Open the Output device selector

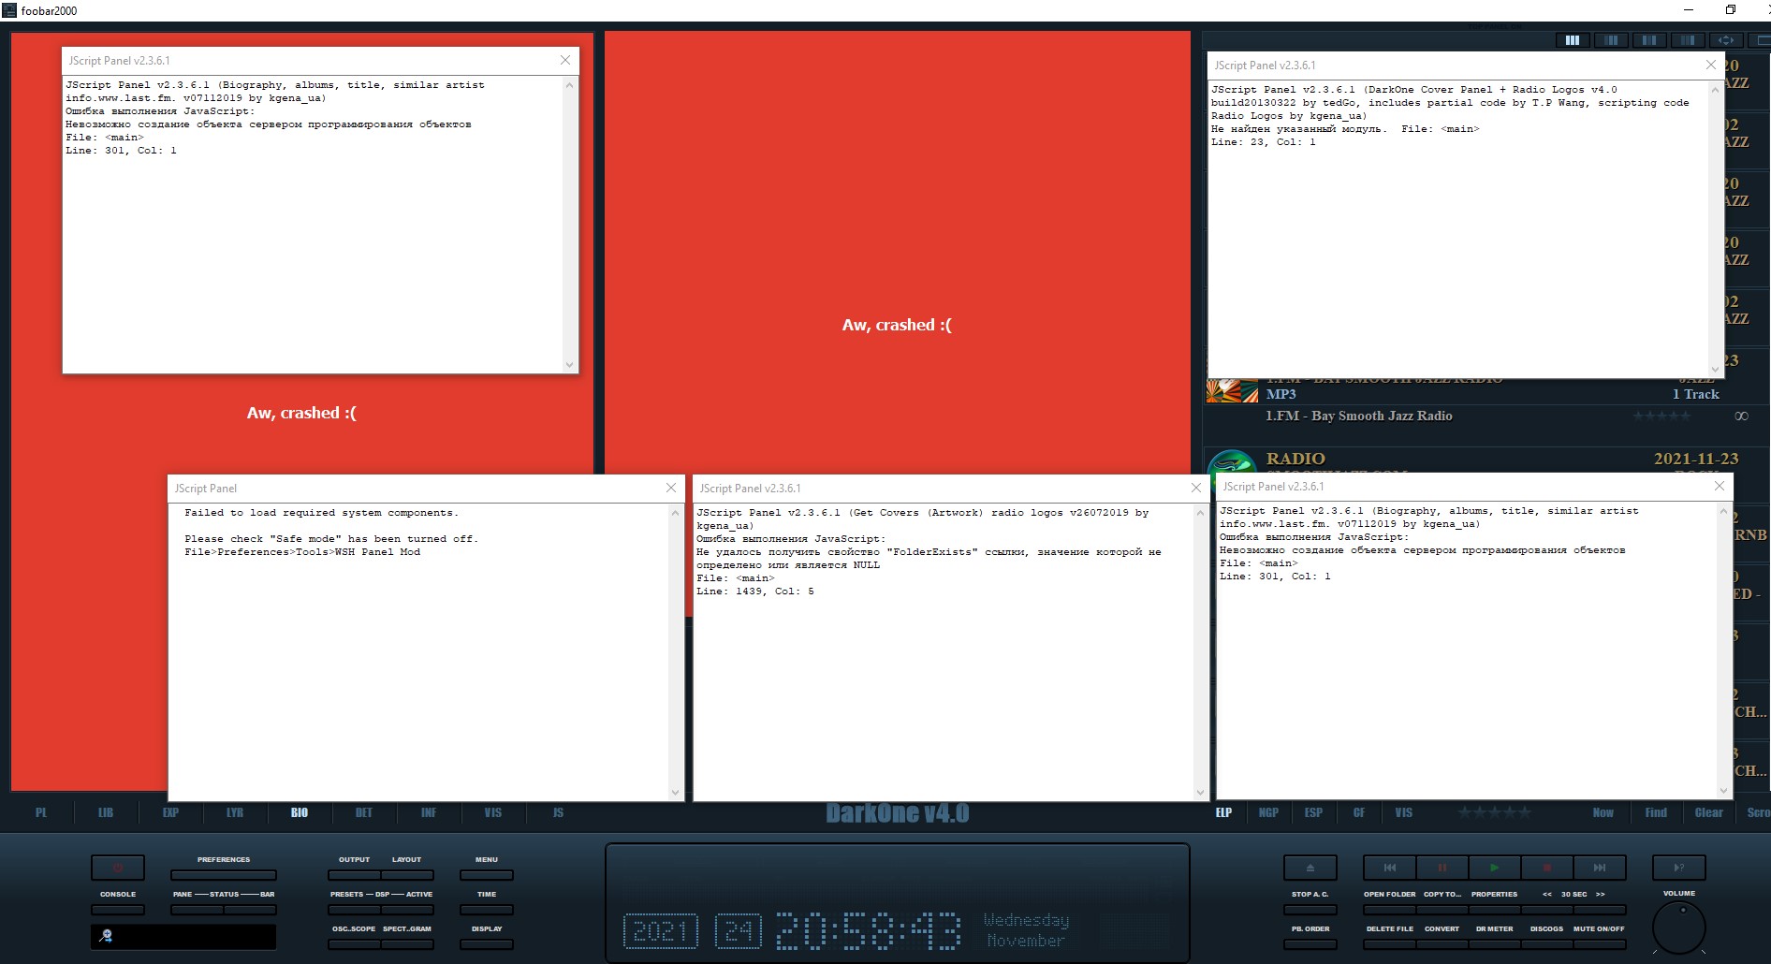tap(354, 875)
